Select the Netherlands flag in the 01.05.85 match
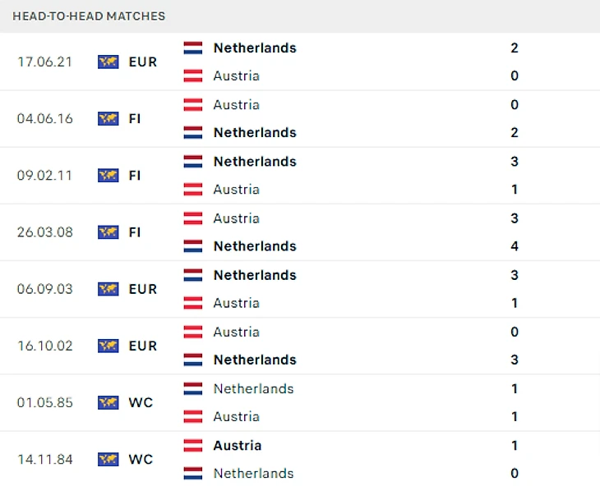The height and width of the screenshot is (486, 600). point(193,388)
